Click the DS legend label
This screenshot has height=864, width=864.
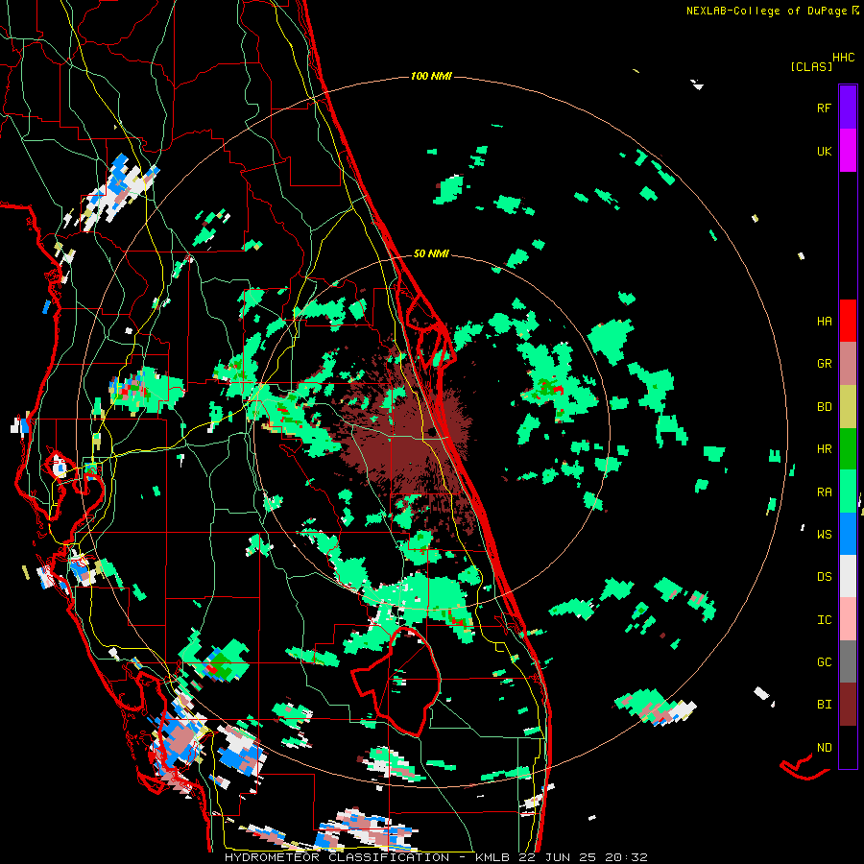point(824,577)
